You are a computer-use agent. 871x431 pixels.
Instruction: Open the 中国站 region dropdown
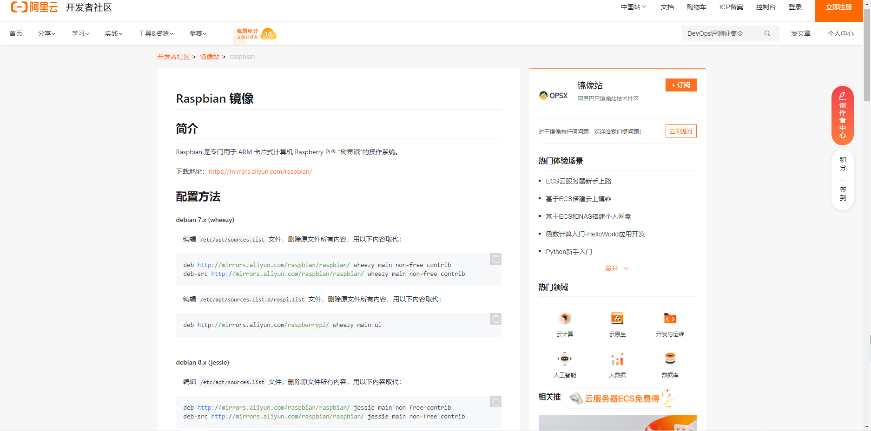[x=633, y=7]
